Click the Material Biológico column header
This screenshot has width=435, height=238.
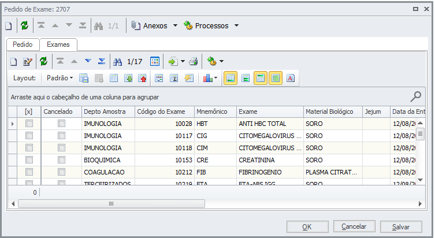[x=333, y=111]
